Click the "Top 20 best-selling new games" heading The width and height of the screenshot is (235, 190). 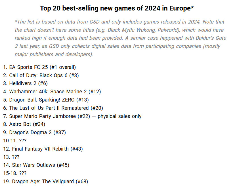point(117,8)
